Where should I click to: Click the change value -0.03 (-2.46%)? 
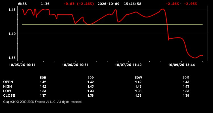tap(79, 4)
